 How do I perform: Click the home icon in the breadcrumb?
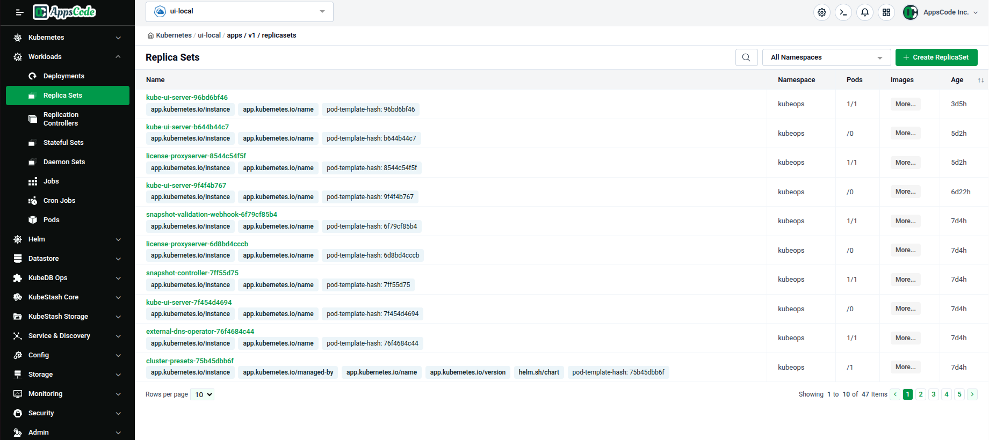point(150,35)
